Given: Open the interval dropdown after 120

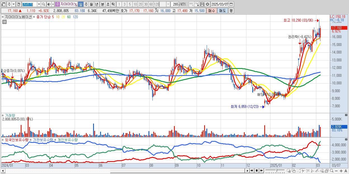Looking at the screenshot, I should (168, 4).
